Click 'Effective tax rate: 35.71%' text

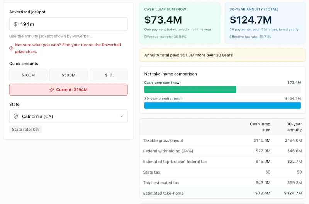pyautogui.click(x=250, y=37)
